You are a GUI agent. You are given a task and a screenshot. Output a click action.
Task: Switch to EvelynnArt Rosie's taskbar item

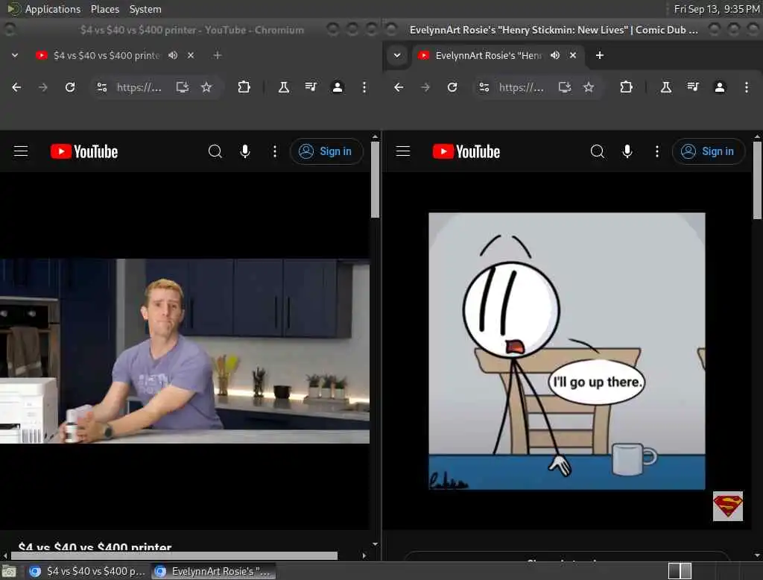pyautogui.click(x=213, y=571)
